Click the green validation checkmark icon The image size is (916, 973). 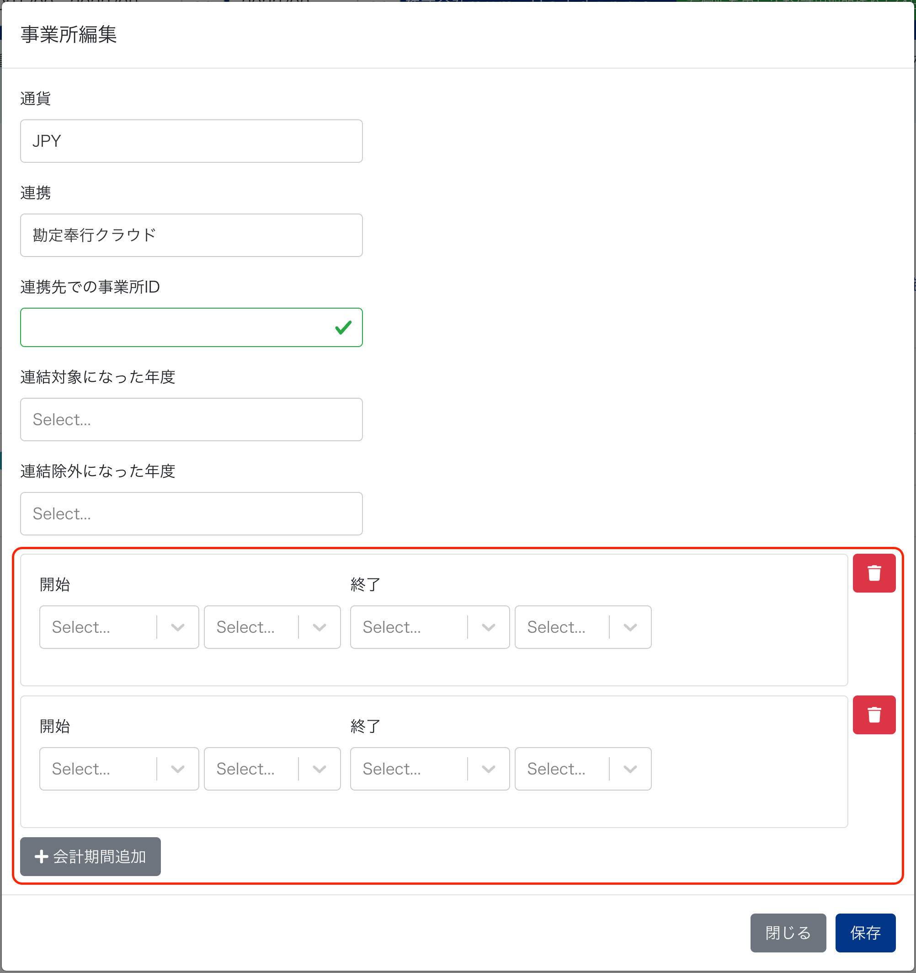coord(344,327)
